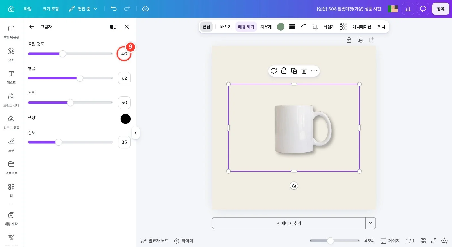
Task: Open the 업로드 항목 panel
Action: pyautogui.click(x=11, y=123)
